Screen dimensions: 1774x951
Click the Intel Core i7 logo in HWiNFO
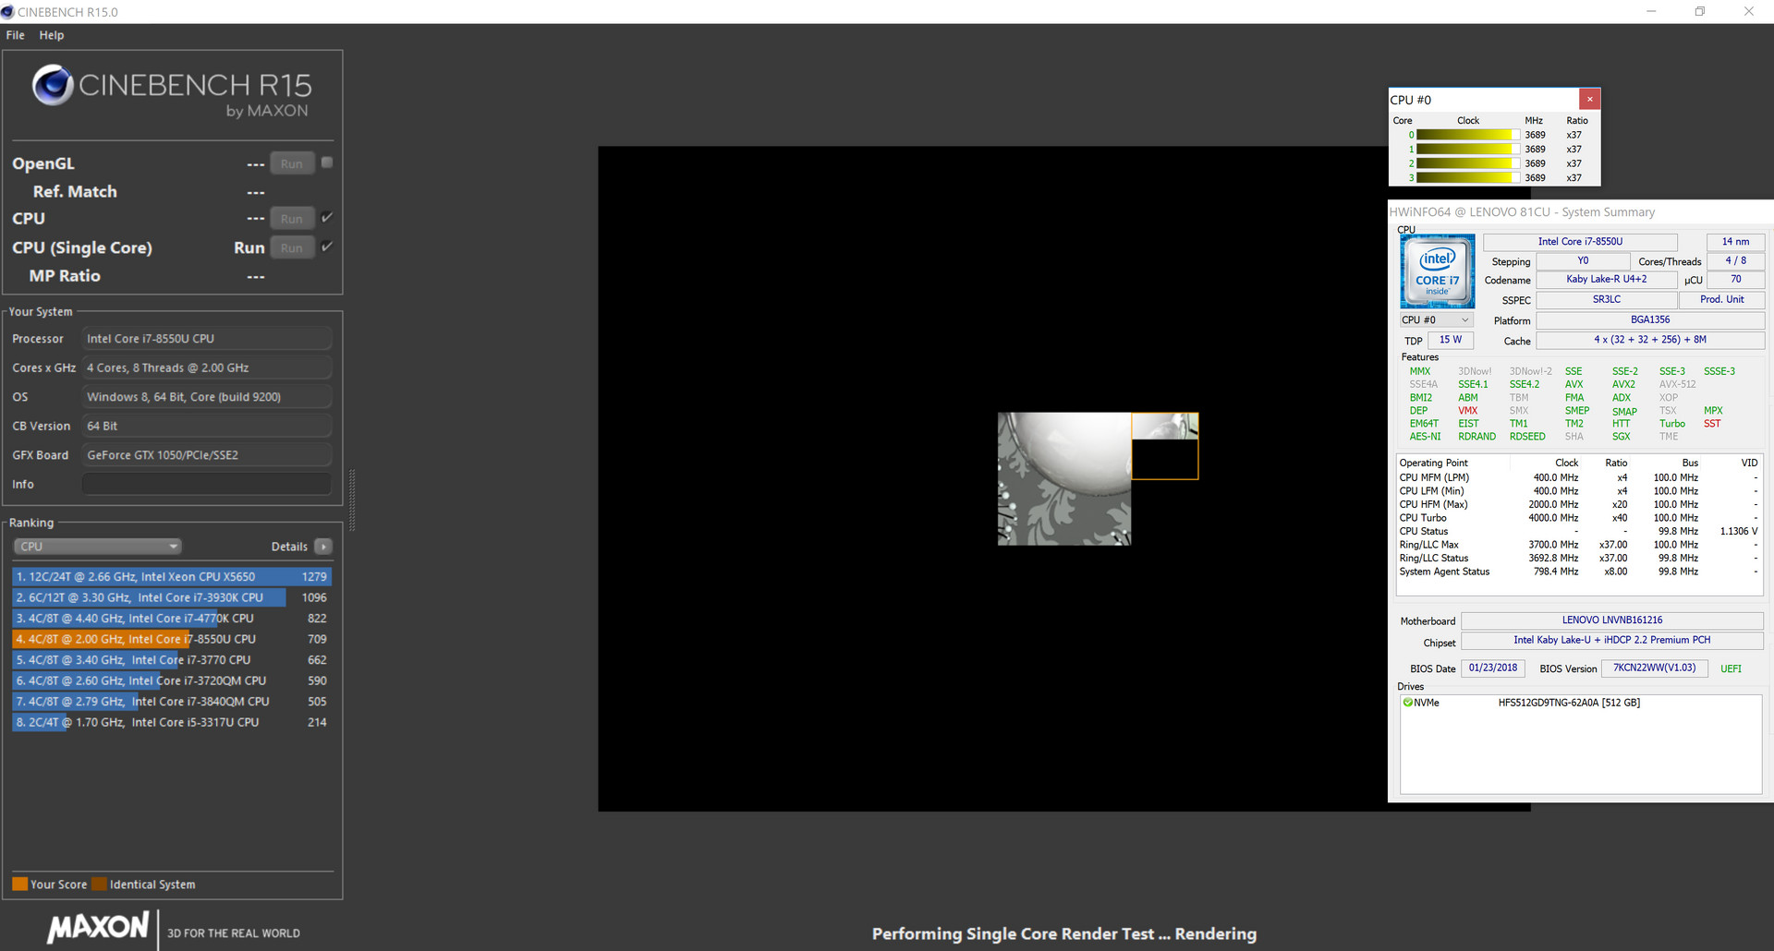(1438, 271)
